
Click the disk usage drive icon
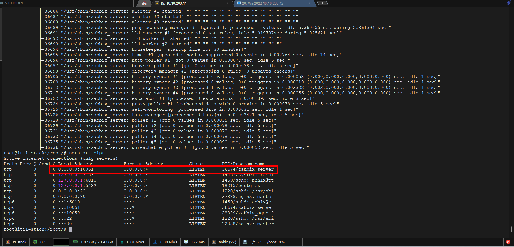tap(245, 242)
